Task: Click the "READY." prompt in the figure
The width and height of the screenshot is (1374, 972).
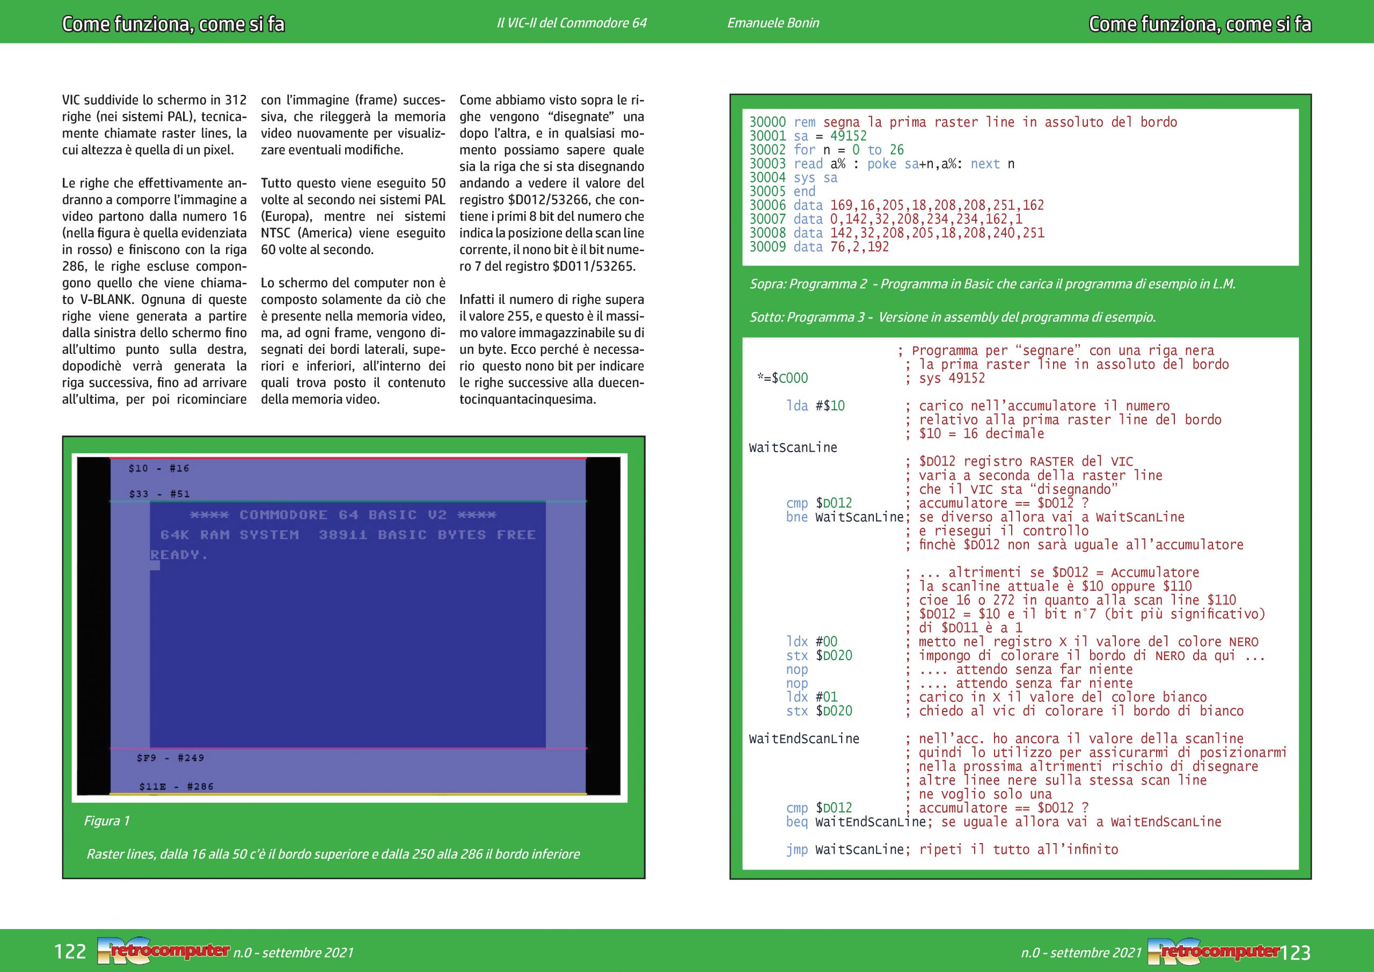Action: (x=179, y=555)
